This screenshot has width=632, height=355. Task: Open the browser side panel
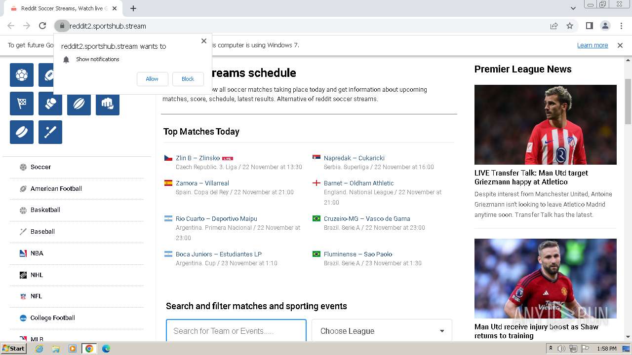(590, 26)
